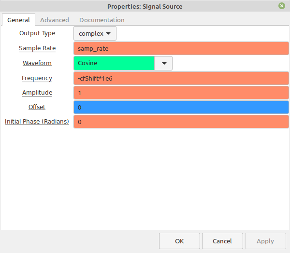Click the Waveform label

tap(37, 63)
